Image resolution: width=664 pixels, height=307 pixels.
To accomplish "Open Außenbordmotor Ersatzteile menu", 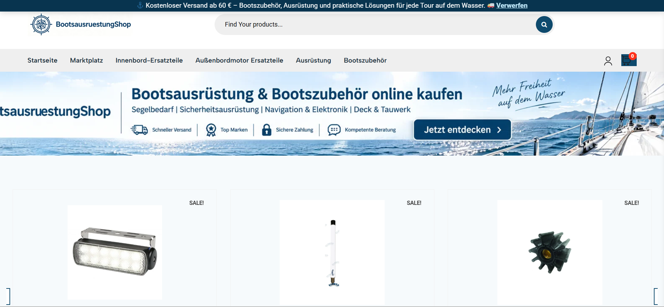I will (x=239, y=60).
